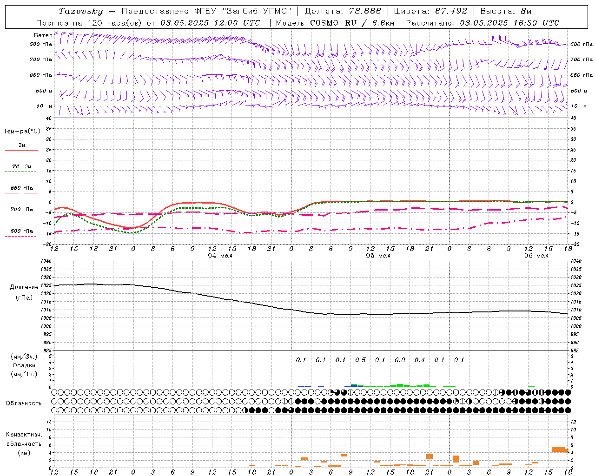
Task: Click the 0.5 precipitation amount value
Action: point(360,360)
